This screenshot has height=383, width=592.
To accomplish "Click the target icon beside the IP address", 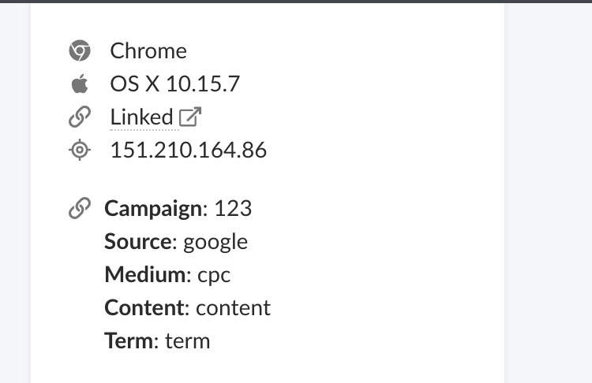I will tap(79, 150).
